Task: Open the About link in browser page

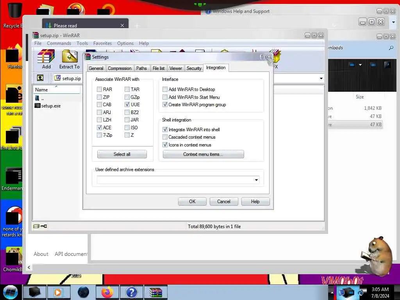Action: (x=41, y=254)
